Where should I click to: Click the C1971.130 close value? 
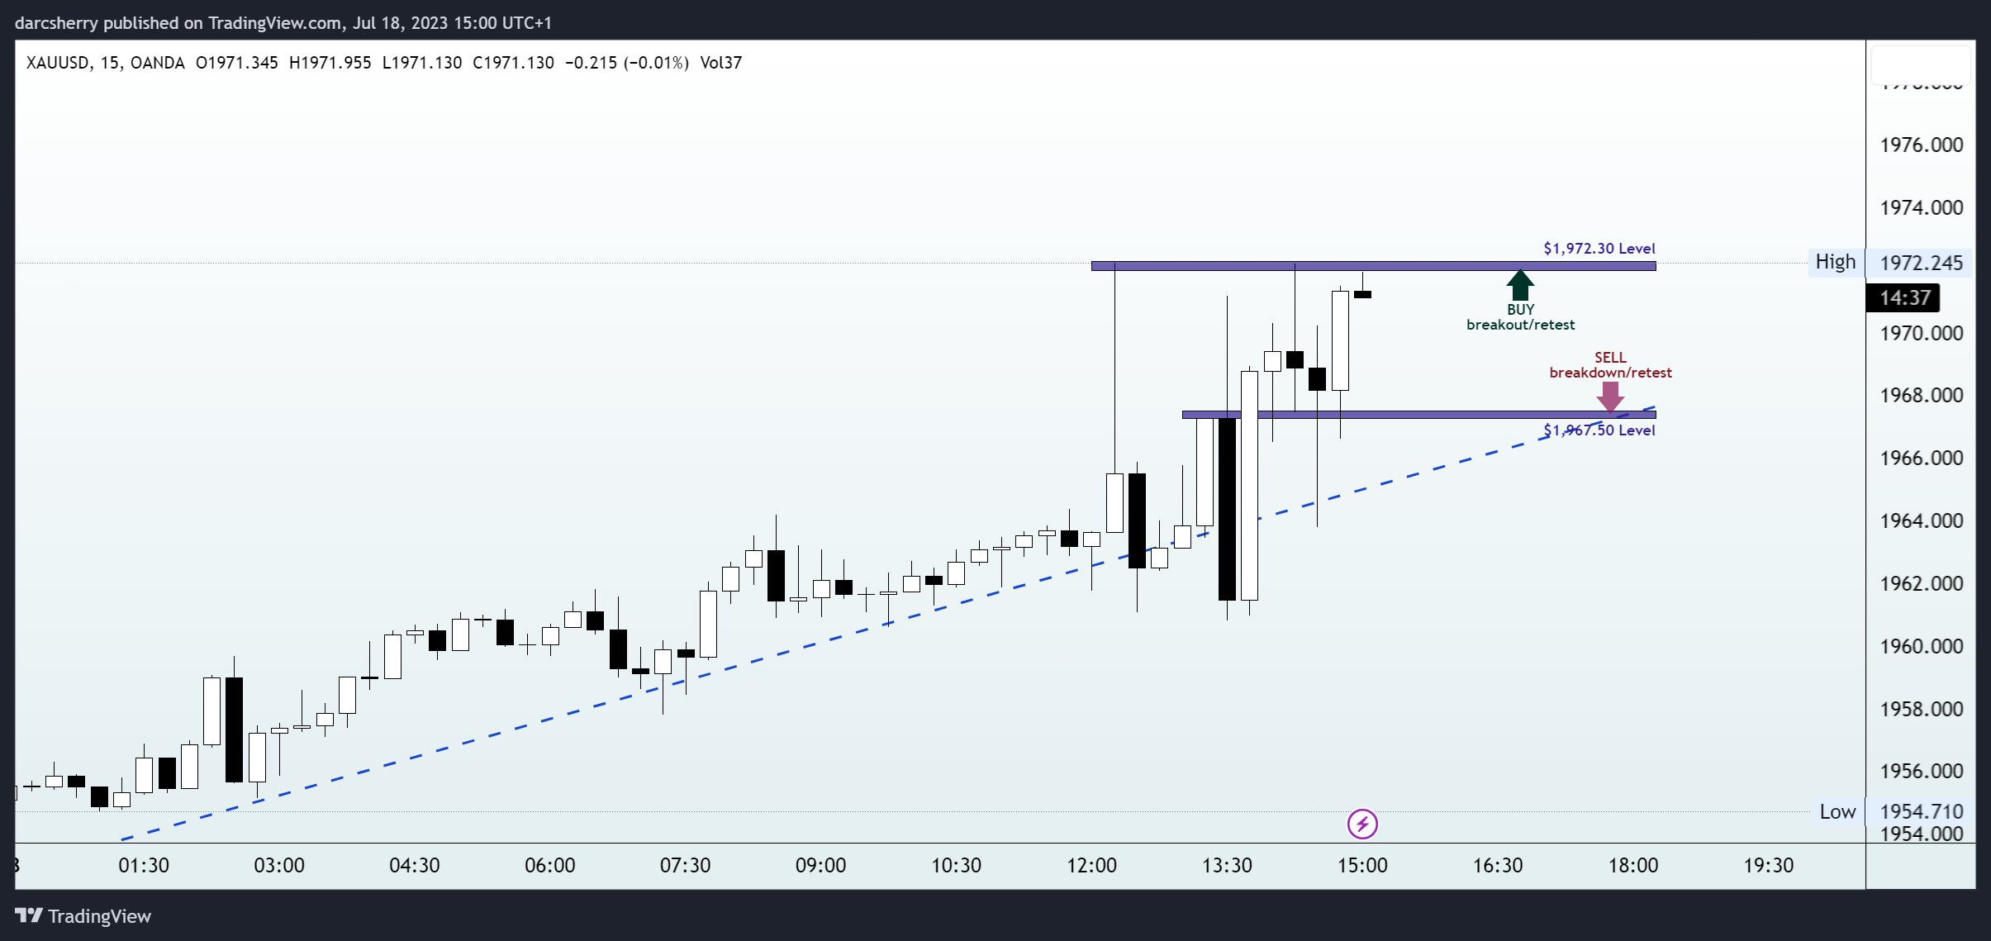click(x=513, y=63)
